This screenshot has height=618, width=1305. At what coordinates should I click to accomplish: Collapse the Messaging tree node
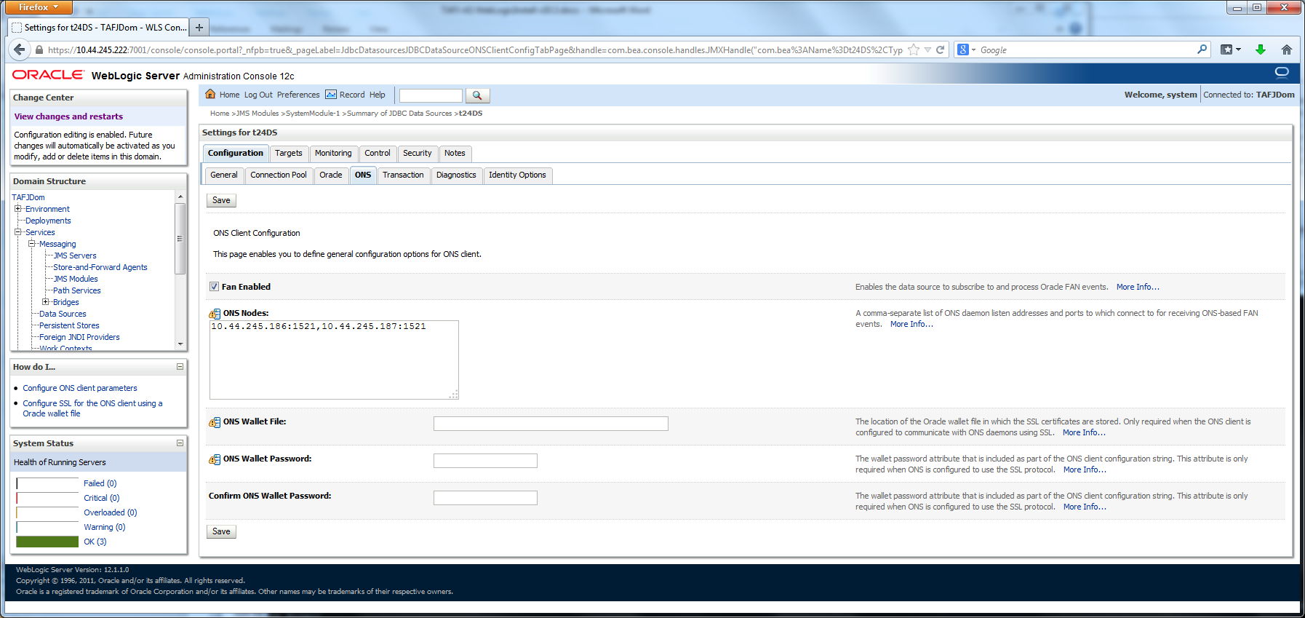32,244
